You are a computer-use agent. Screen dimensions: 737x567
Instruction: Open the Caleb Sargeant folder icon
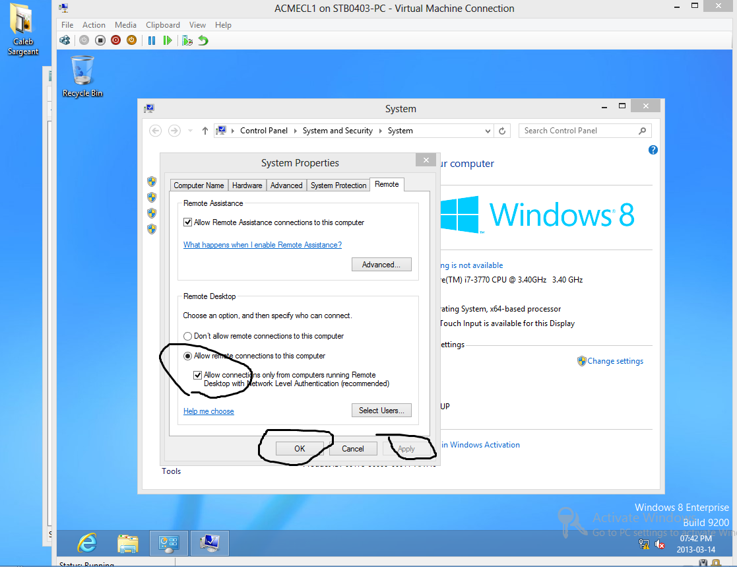22,29
